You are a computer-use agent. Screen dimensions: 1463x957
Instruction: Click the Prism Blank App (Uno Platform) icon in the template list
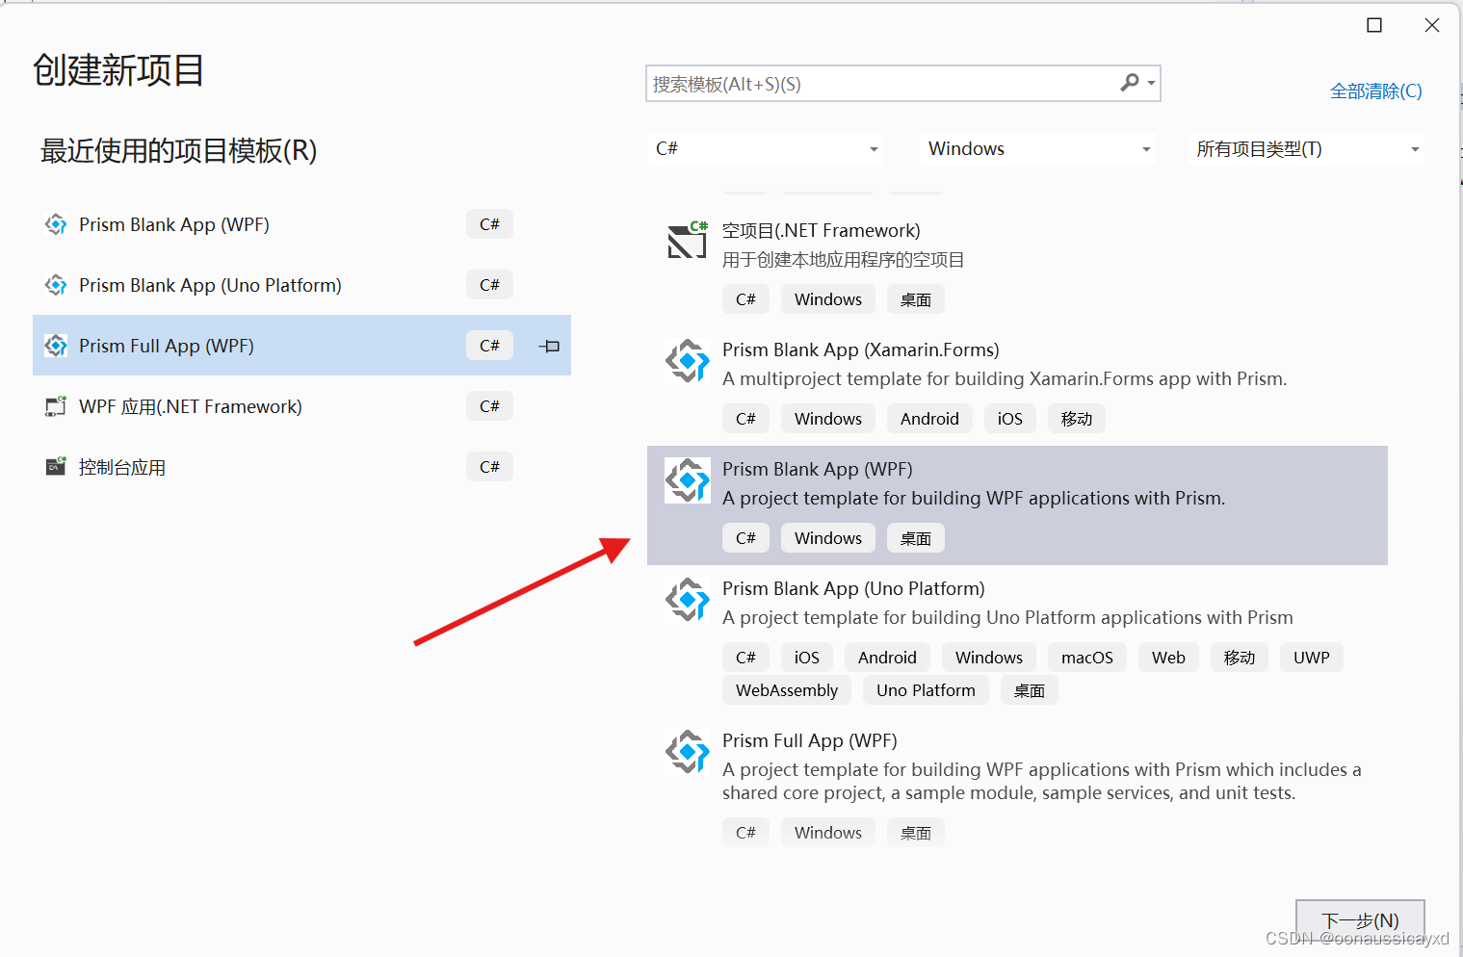click(x=688, y=600)
